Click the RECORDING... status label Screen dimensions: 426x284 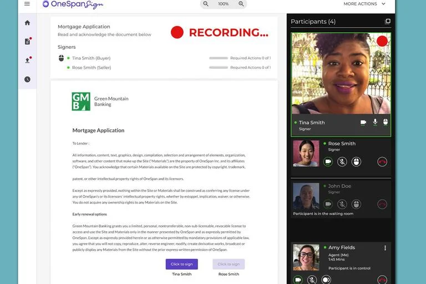(x=229, y=32)
